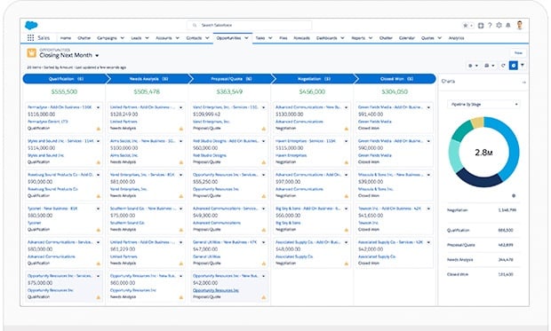This screenshot has width=551, height=331.
Task: Toggle the charts panel button
Action: point(514,66)
